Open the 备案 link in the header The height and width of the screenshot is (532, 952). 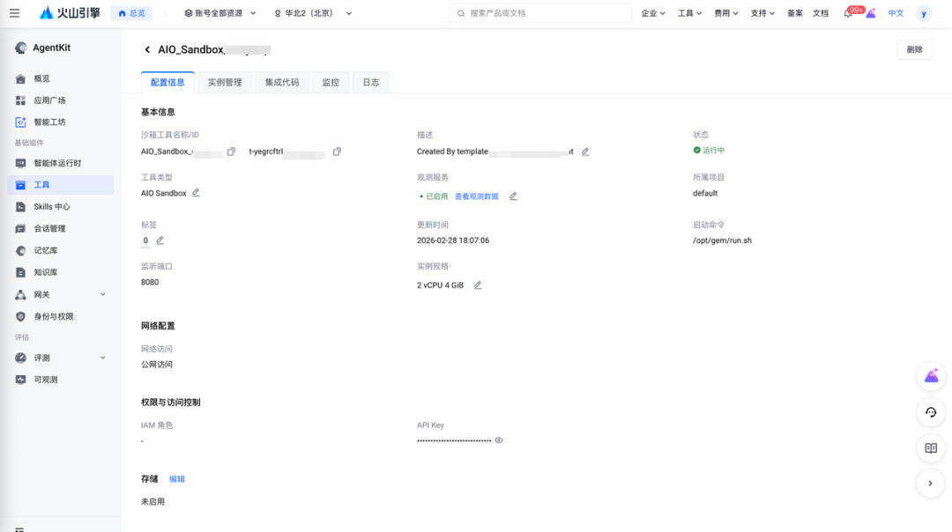pos(795,13)
